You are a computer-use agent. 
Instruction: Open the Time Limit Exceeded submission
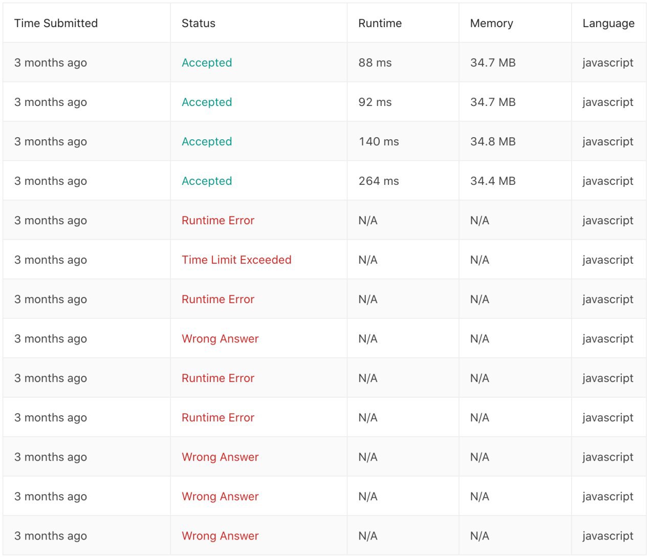click(x=236, y=260)
